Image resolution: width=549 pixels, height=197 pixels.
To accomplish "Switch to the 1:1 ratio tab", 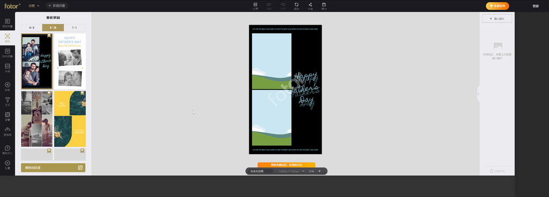I will click(75, 28).
